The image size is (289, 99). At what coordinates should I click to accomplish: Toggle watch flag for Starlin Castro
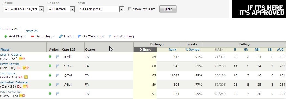pos(58,57)
